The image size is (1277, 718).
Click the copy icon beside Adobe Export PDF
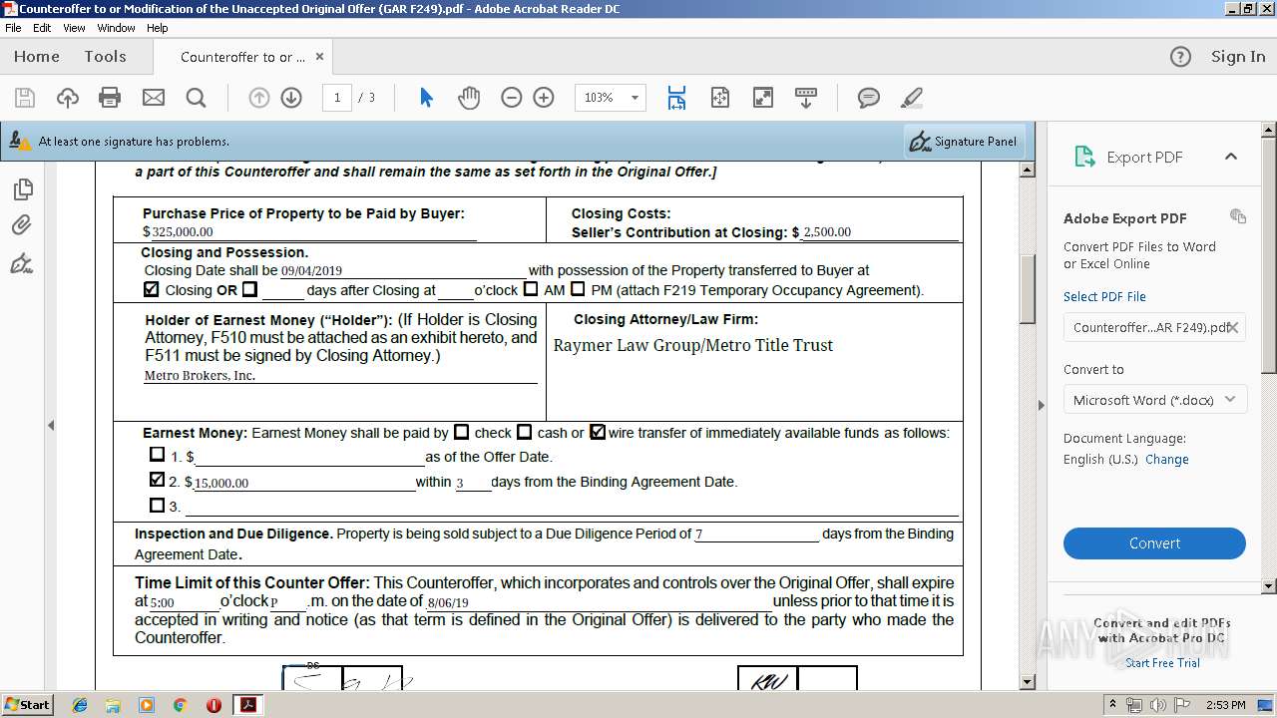click(x=1238, y=216)
